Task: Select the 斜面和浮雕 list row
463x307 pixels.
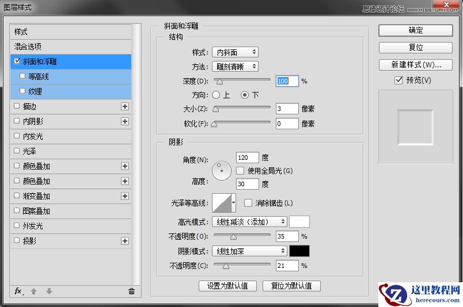Action: [71, 62]
